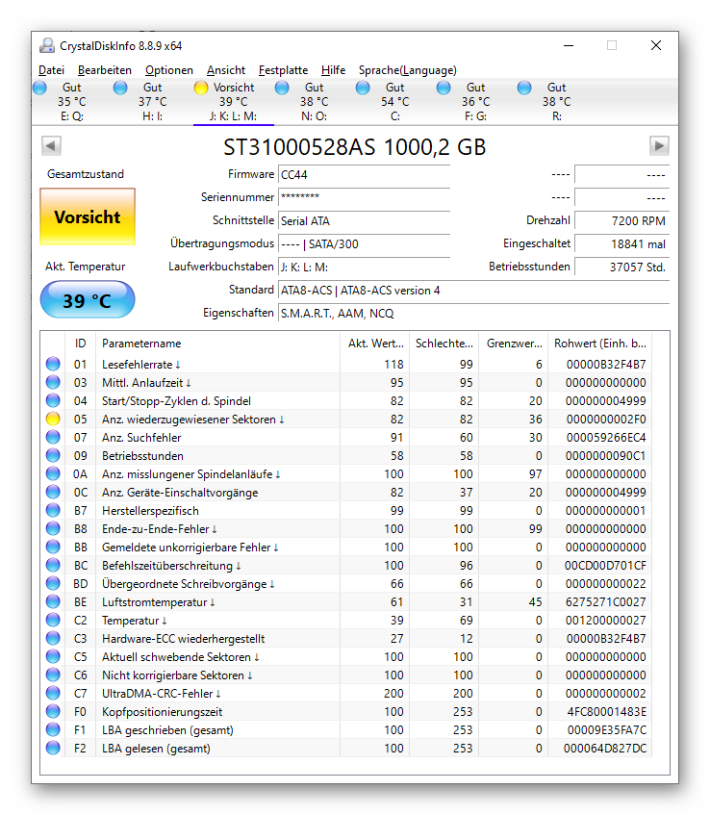
Task: Select disk E: Q: status icon
Action: pos(39,88)
